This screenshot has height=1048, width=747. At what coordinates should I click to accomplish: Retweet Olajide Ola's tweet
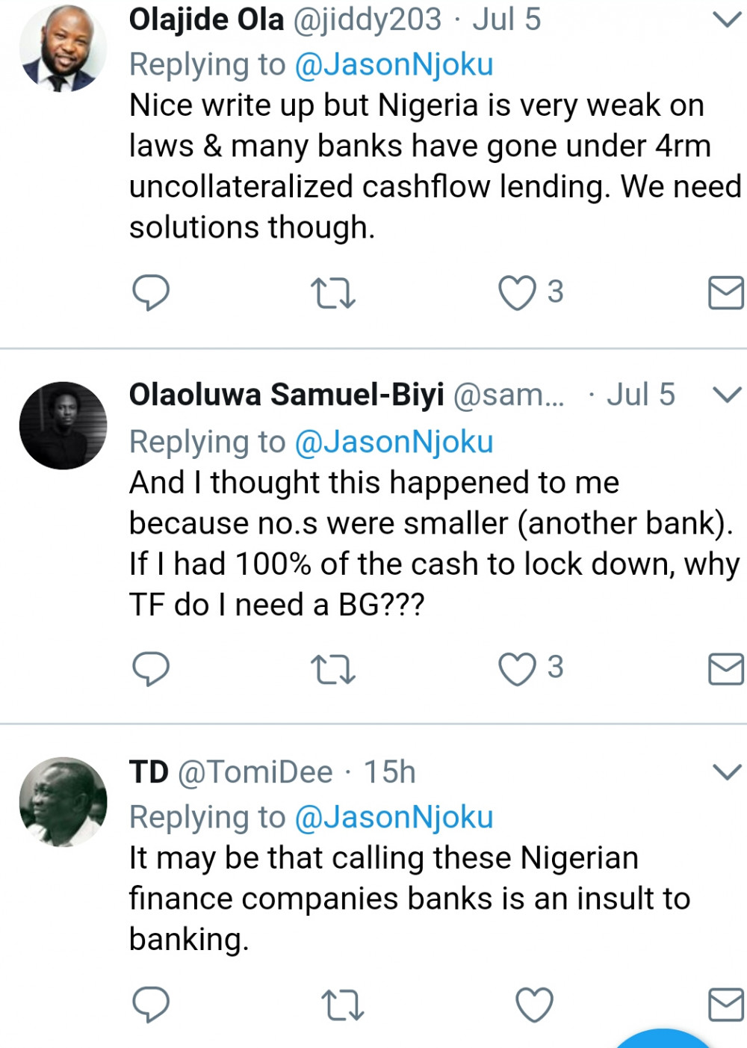[x=332, y=293]
